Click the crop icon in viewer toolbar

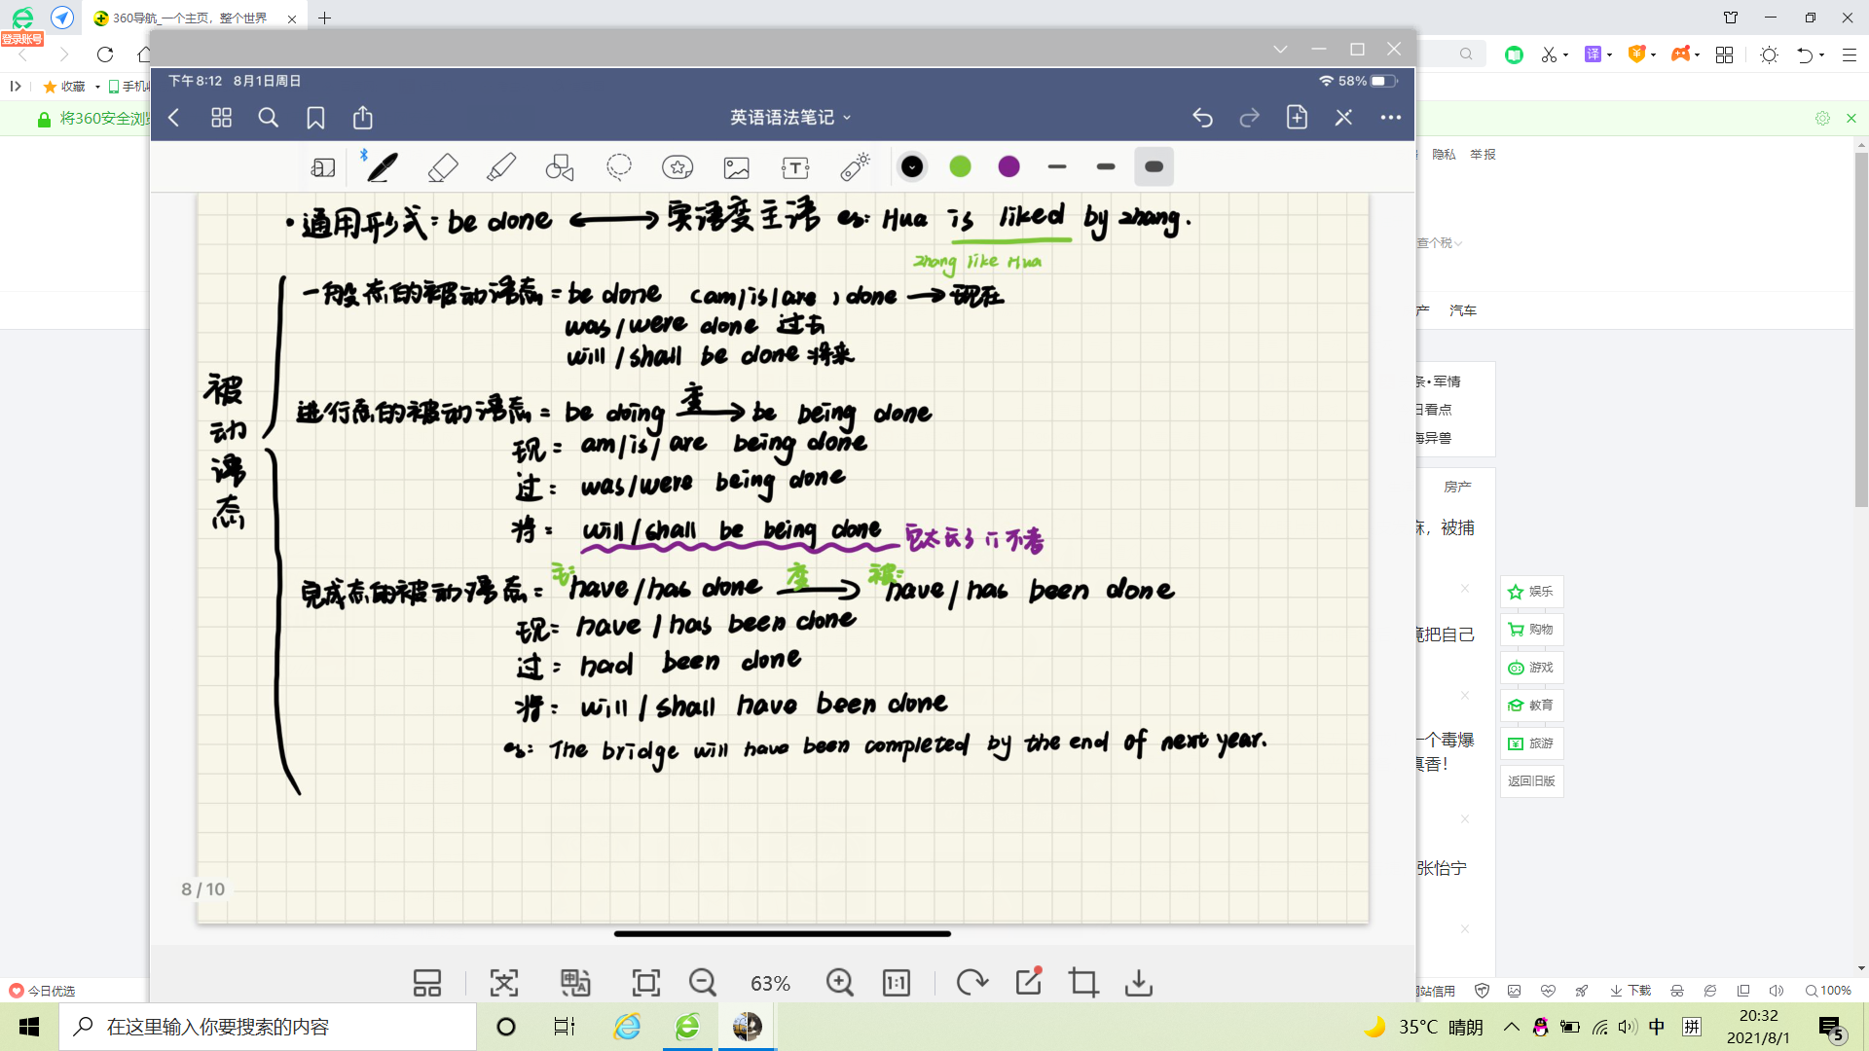pyautogui.click(x=1083, y=983)
